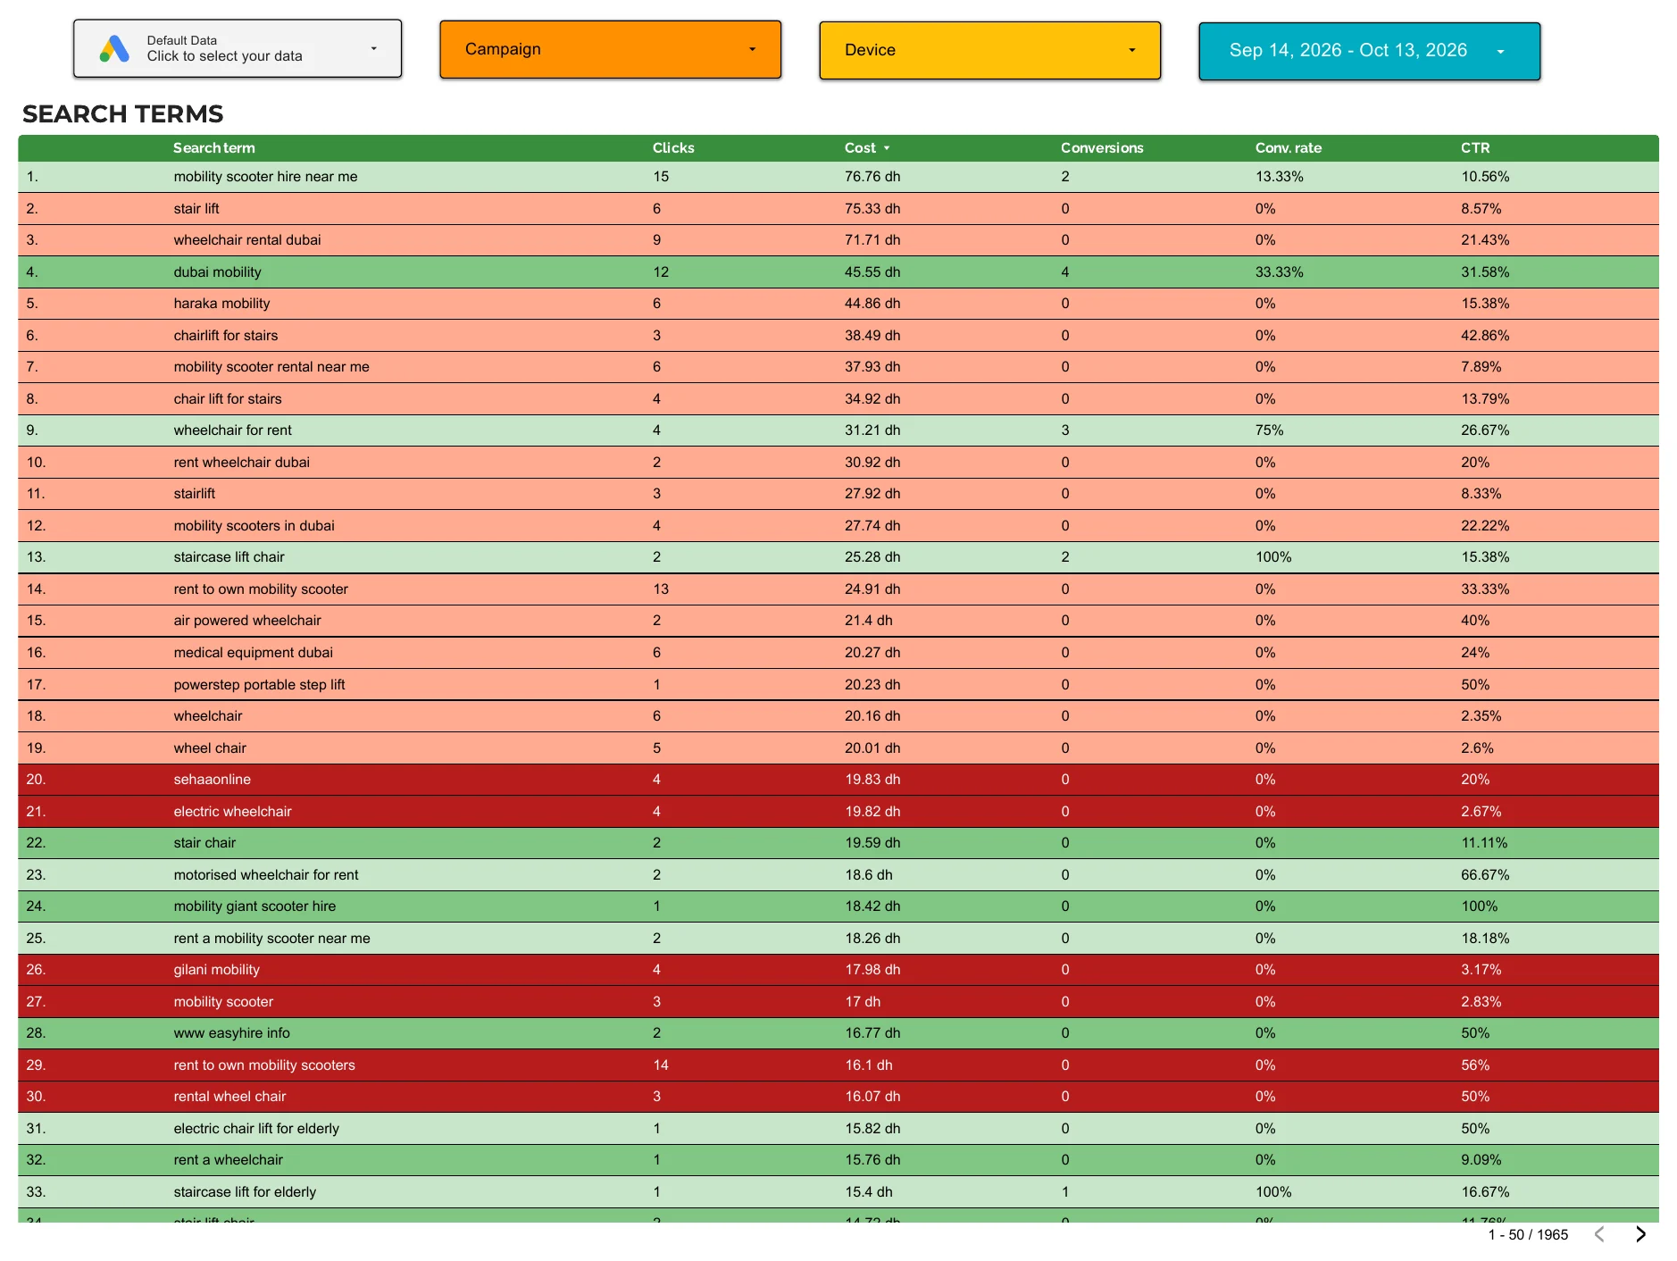Select 'rent wheelchair dubai' row
1677x1261 pixels.
838,463
